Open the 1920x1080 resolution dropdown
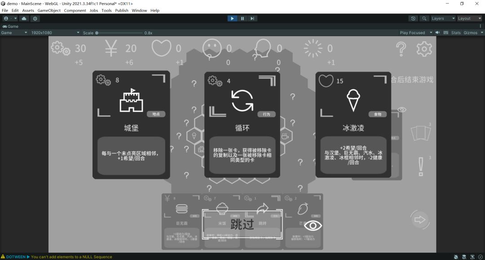 coord(55,33)
